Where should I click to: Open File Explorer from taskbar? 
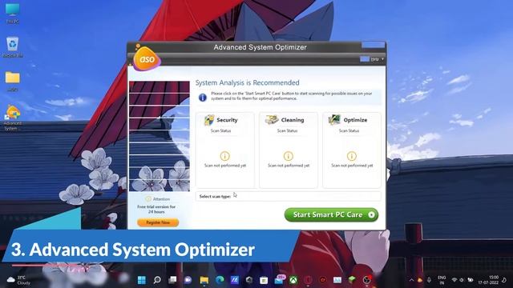(x=204, y=280)
